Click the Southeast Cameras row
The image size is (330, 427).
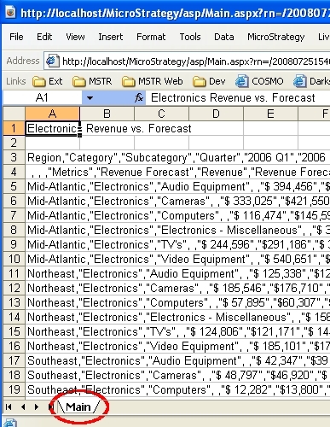tap(178, 375)
